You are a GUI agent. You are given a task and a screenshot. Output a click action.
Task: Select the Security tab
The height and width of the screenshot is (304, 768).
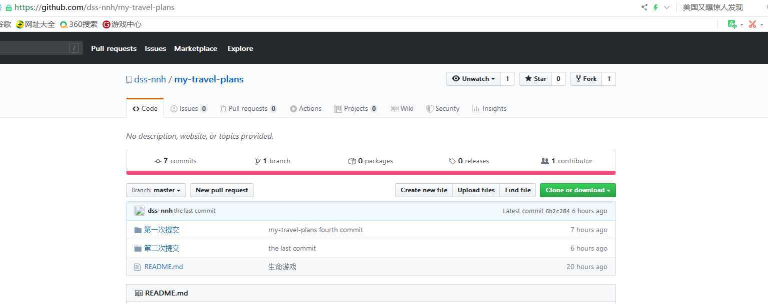[x=443, y=108]
